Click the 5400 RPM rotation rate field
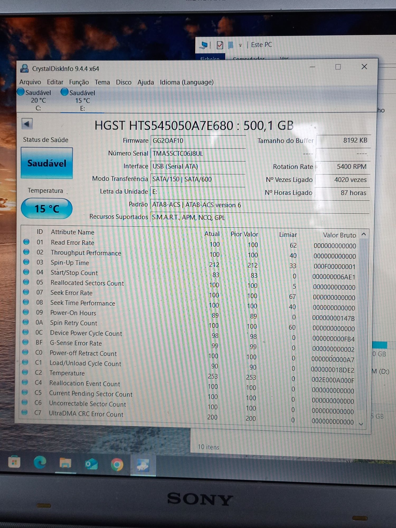 pyautogui.click(x=343, y=167)
